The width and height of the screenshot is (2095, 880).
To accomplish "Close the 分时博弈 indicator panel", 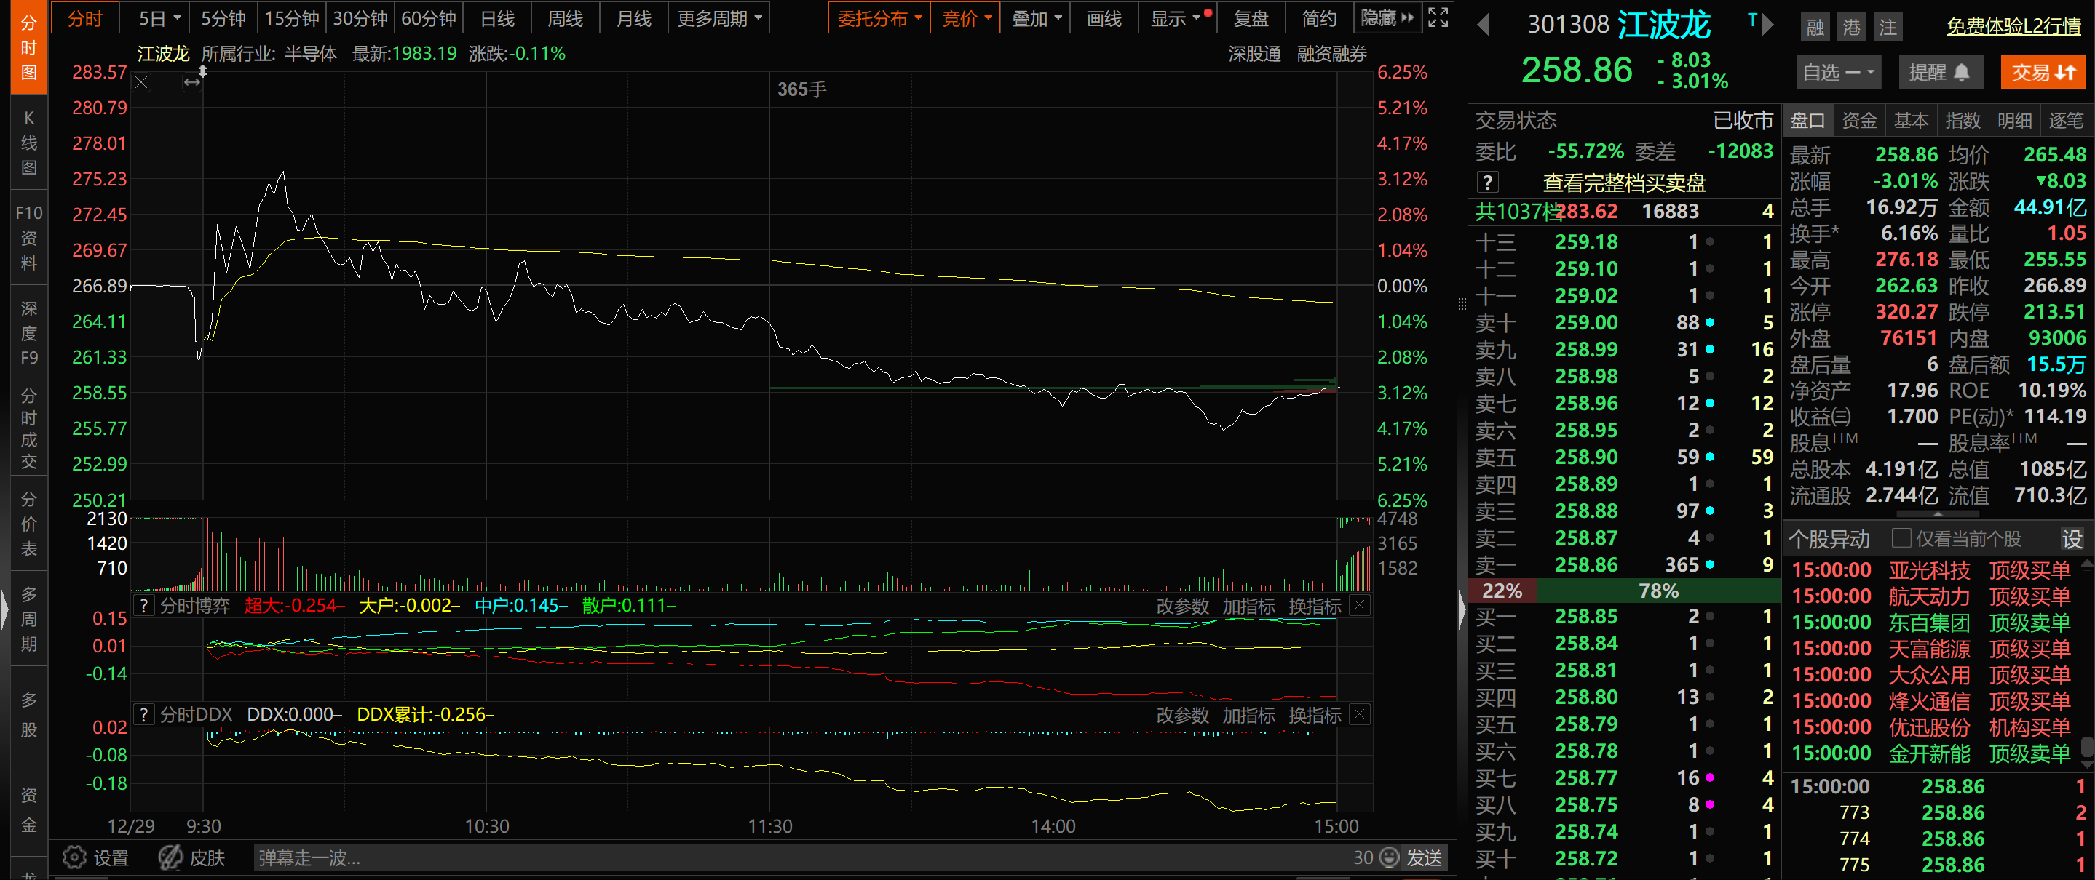I will click(1359, 605).
